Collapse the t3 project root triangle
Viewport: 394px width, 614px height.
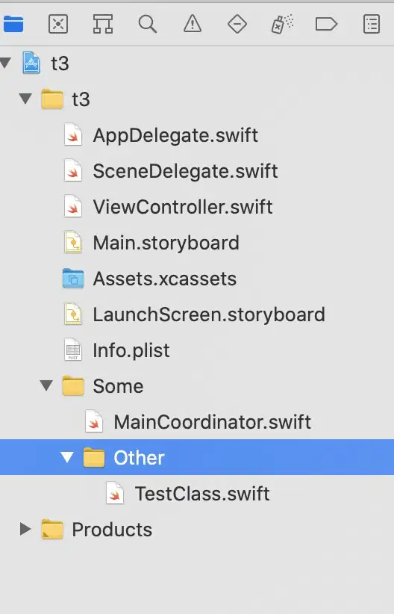(x=5, y=63)
